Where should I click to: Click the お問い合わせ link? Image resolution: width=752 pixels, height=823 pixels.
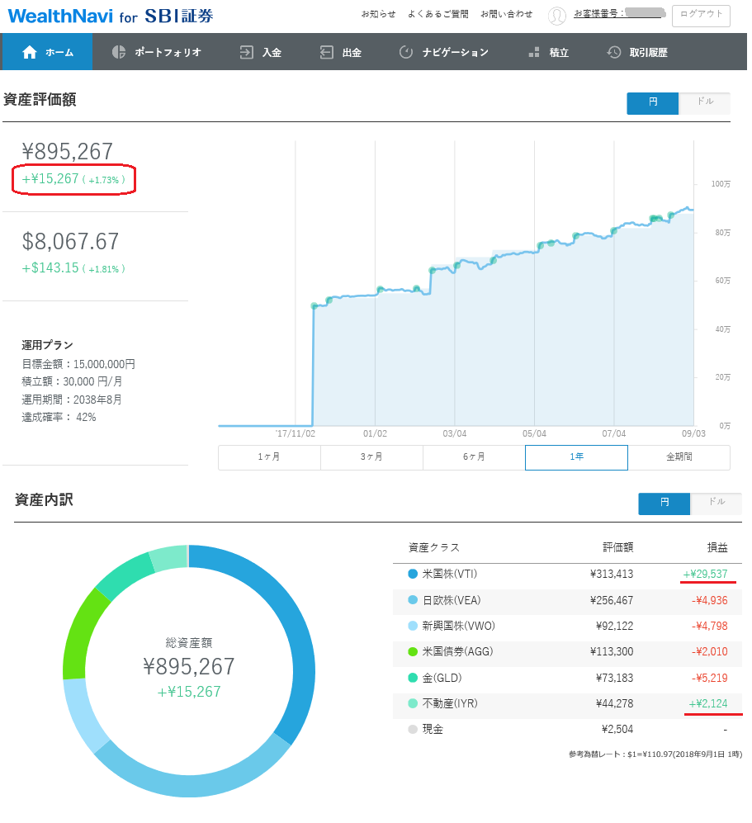pyautogui.click(x=507, y=14)
